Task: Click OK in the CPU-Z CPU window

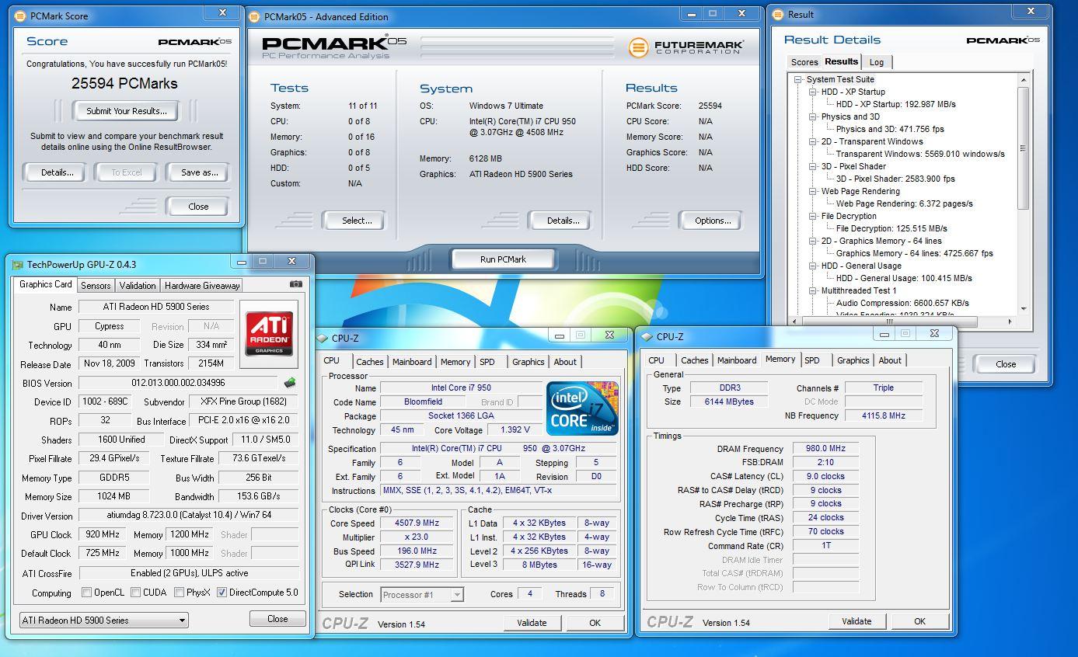Action: click(x=595, y=623)
